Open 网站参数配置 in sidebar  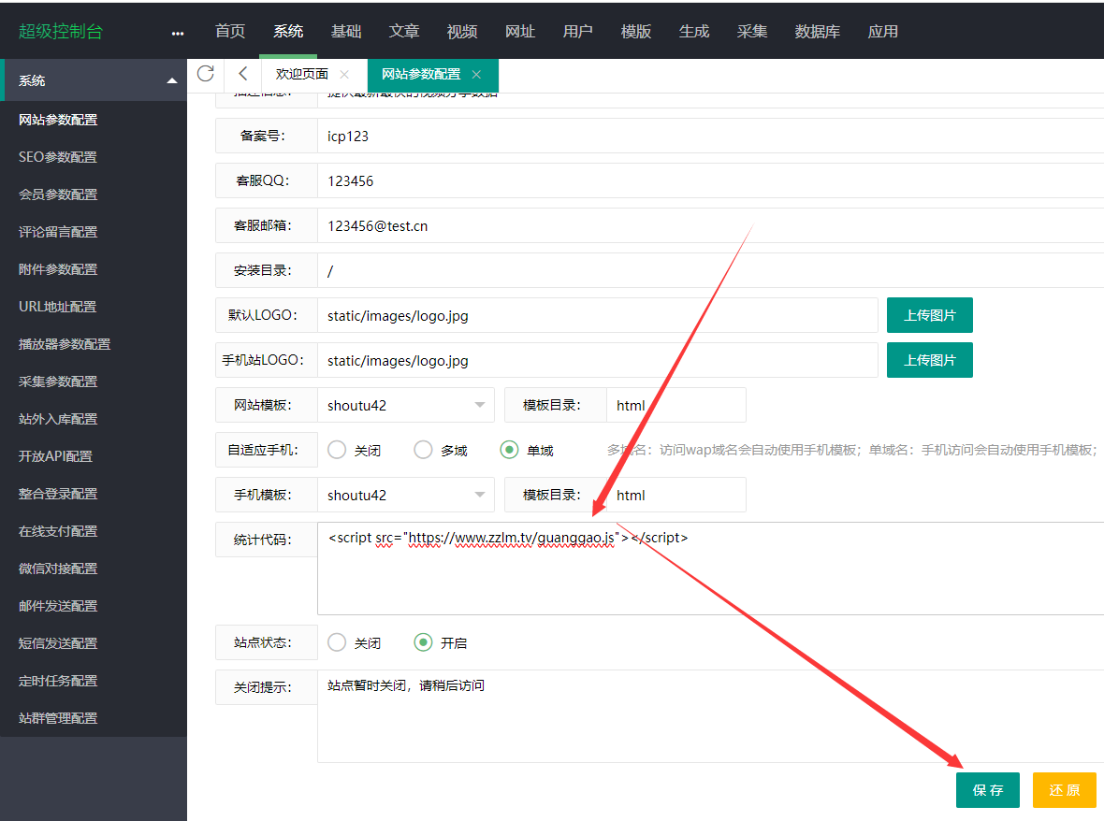coord(58,120)
